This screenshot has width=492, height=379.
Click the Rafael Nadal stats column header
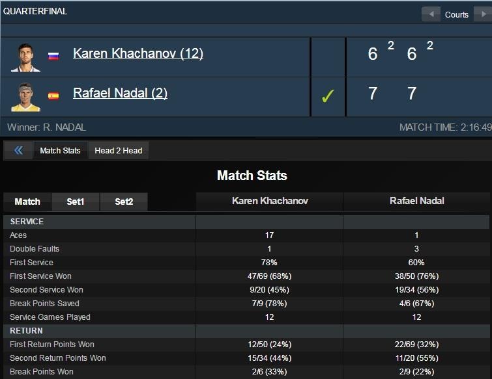[x=417, y=201]
